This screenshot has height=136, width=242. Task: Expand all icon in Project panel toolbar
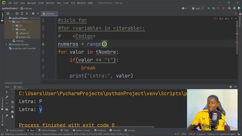(x=22, y=14)
